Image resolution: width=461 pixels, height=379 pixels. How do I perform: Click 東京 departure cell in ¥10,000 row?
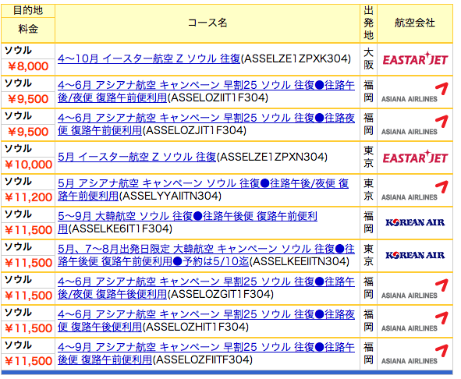pos(368,157)
